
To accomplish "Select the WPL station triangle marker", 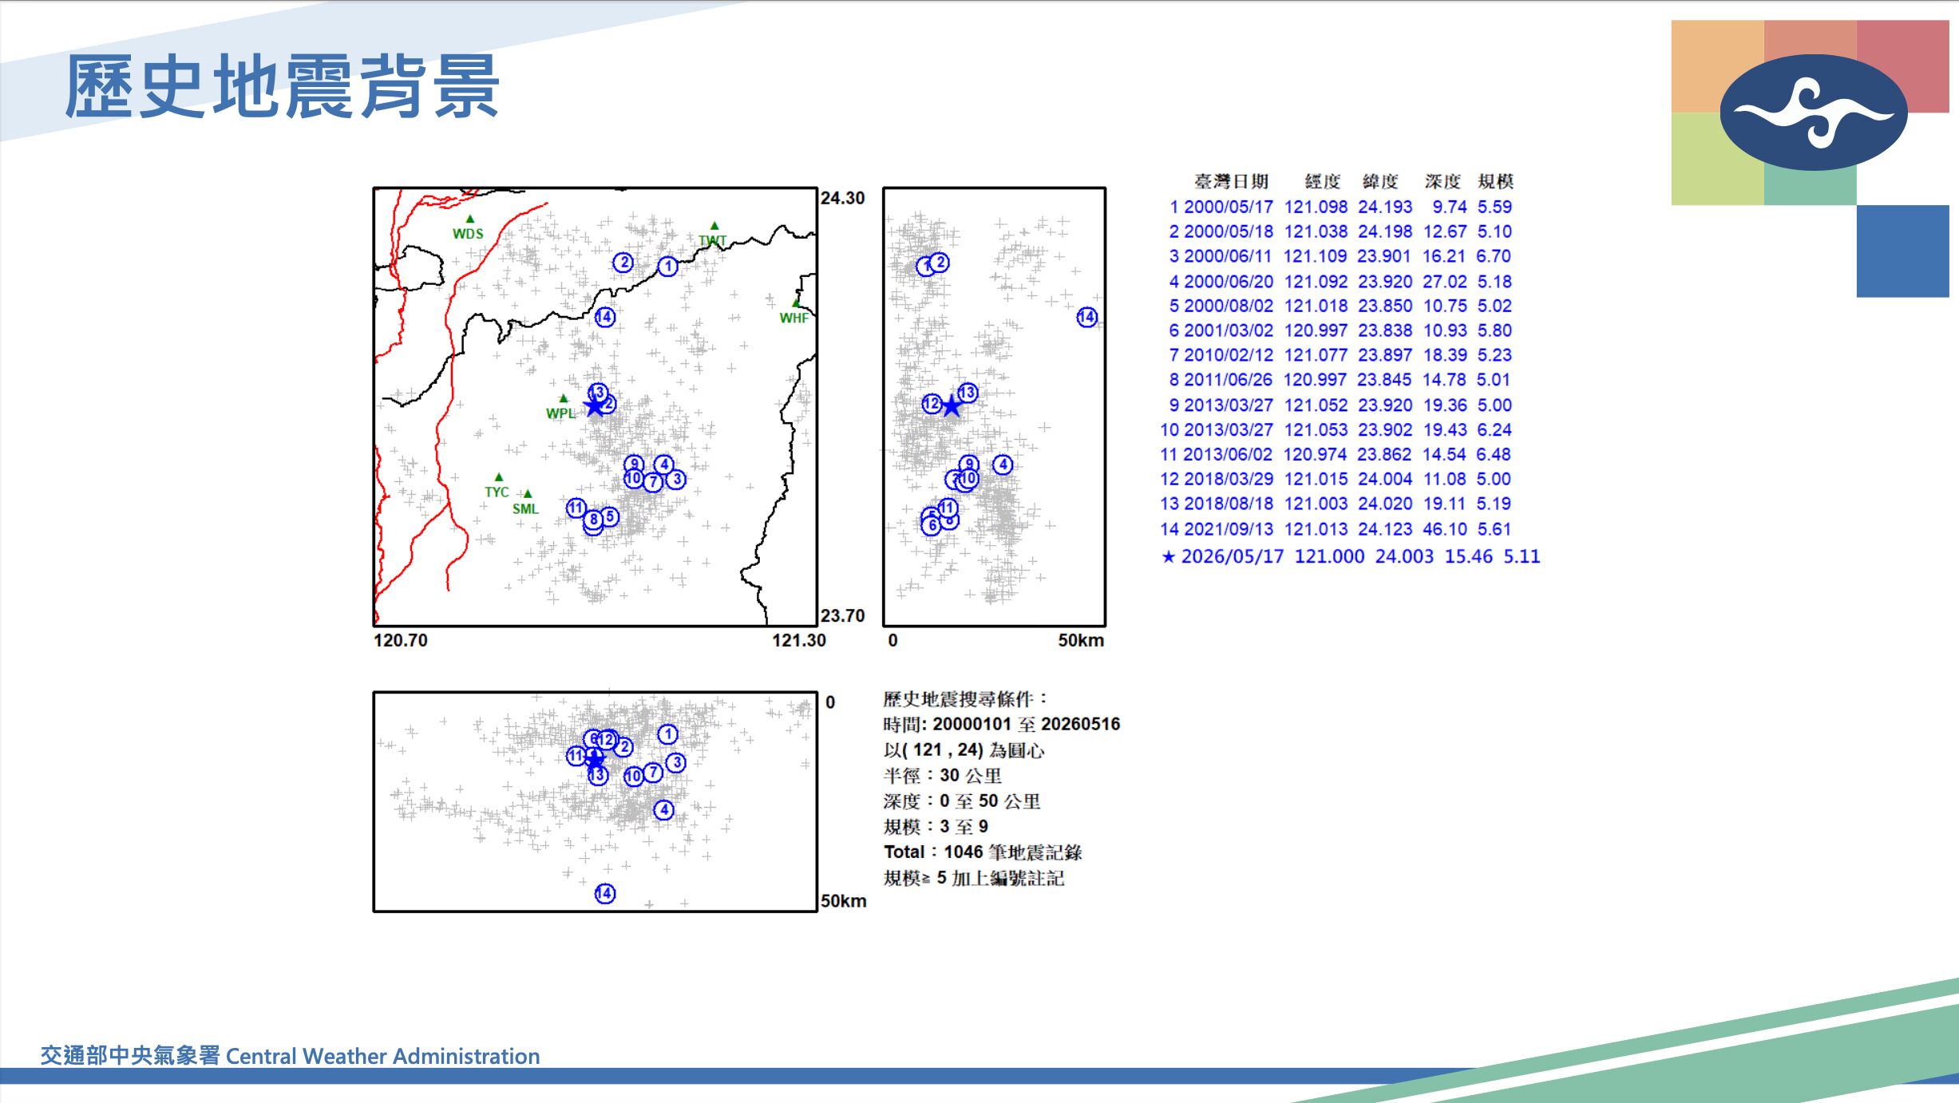I will (x=564, y=398).
